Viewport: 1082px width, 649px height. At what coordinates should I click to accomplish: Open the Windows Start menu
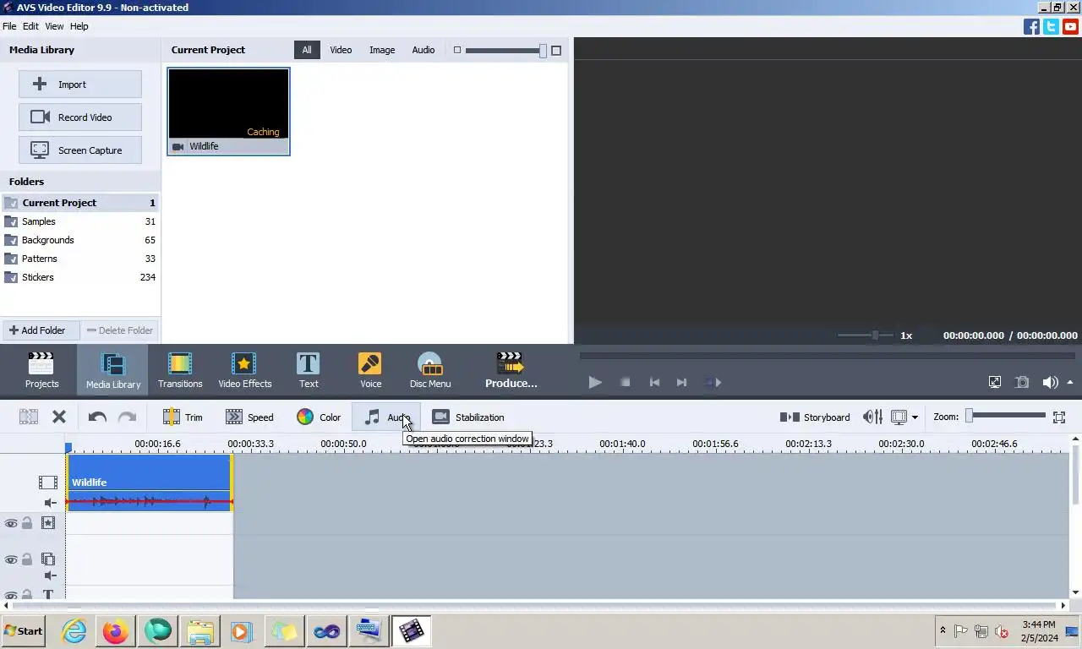coord(24,631)
